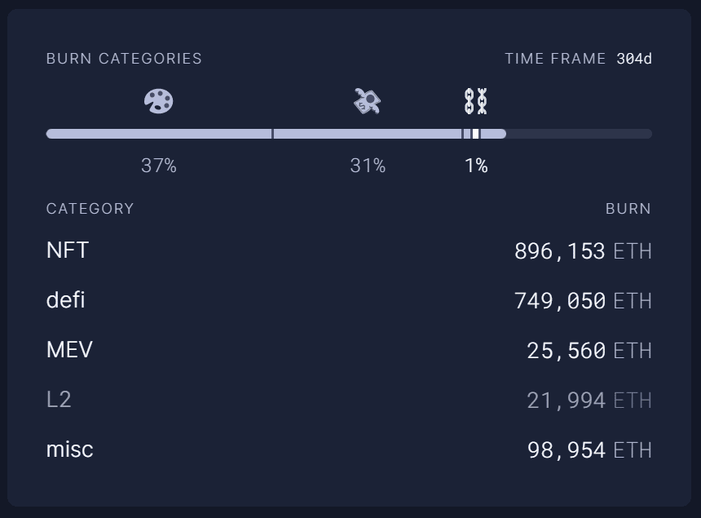Click the defi money-bag icon
This screenshot has height=518, width=701.
click(368, 101)
